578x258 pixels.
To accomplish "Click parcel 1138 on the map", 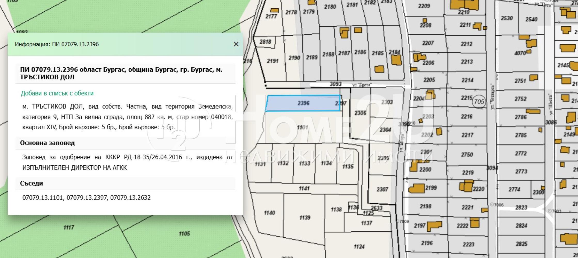I will click(x=336, y=210).
